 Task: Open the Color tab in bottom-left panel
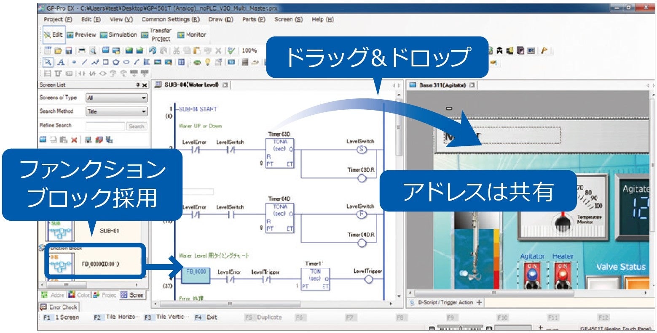(79, 295)
